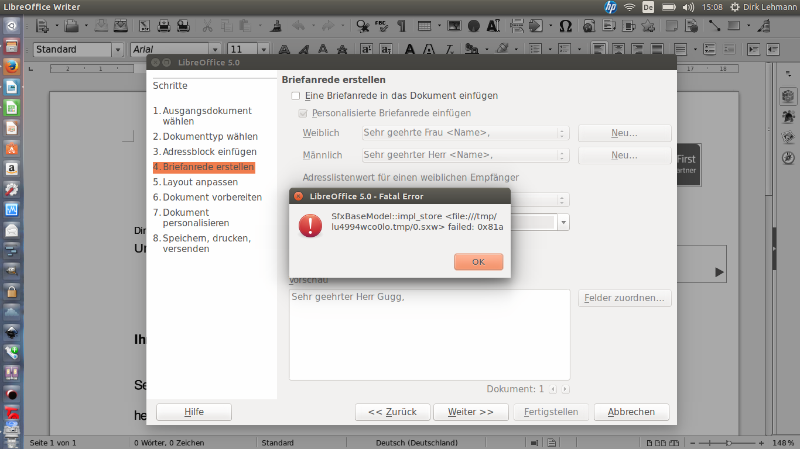Select step '6. Dokument vorbereiten'
Screen dimensions: 800x449
coord(207,197)
